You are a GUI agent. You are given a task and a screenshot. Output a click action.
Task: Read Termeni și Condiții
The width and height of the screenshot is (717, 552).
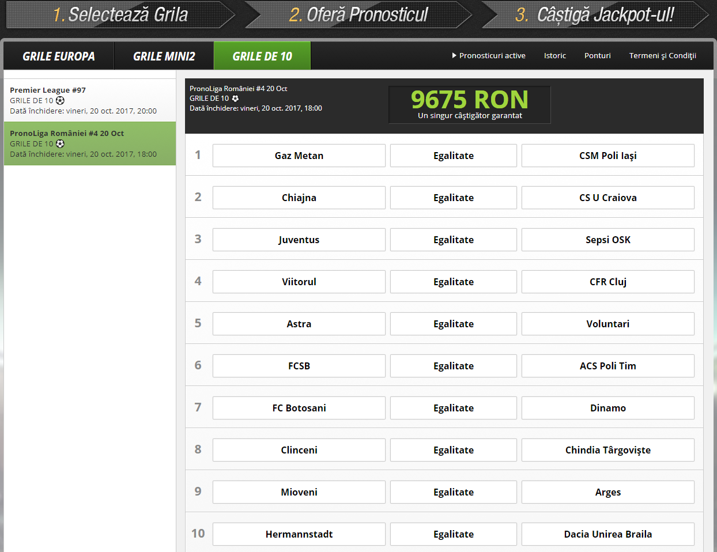click(663, 56)
